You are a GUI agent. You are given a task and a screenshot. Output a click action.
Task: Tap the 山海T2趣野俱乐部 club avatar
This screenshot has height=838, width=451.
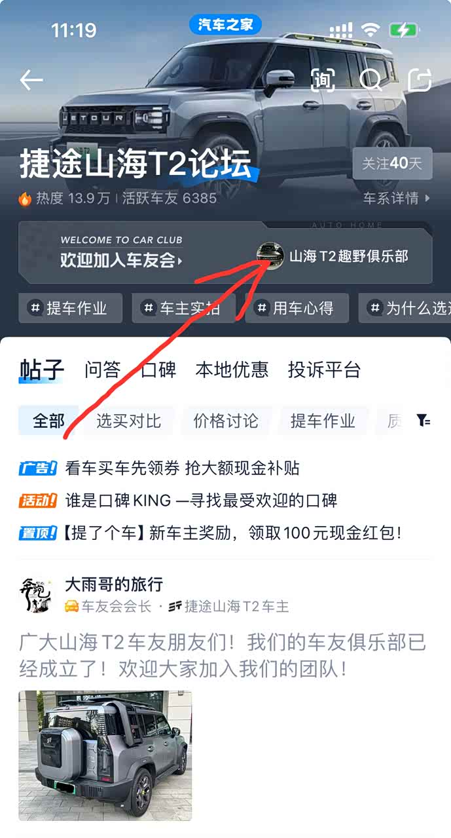(270, 256)
